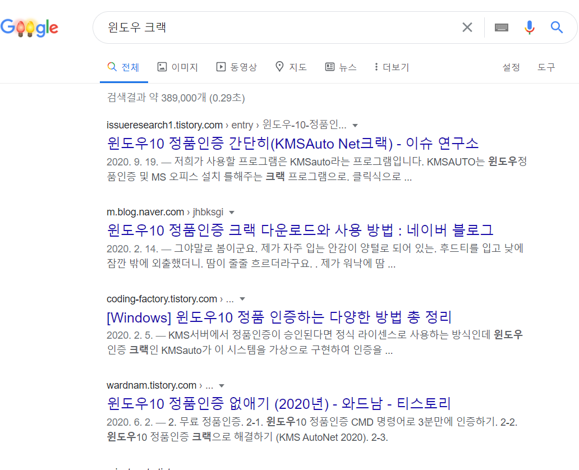Click the m.blog.naver.com › jhbksgi breadcrumb

pyautogui.click(x=165, y=212)
